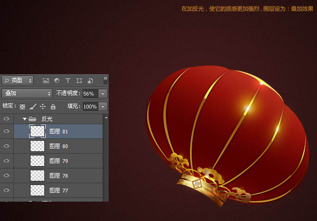The width and height of the screenshot is (317, 221).
Task: Click 图层 78 layer thumbnail
Action: coord(37,175)
